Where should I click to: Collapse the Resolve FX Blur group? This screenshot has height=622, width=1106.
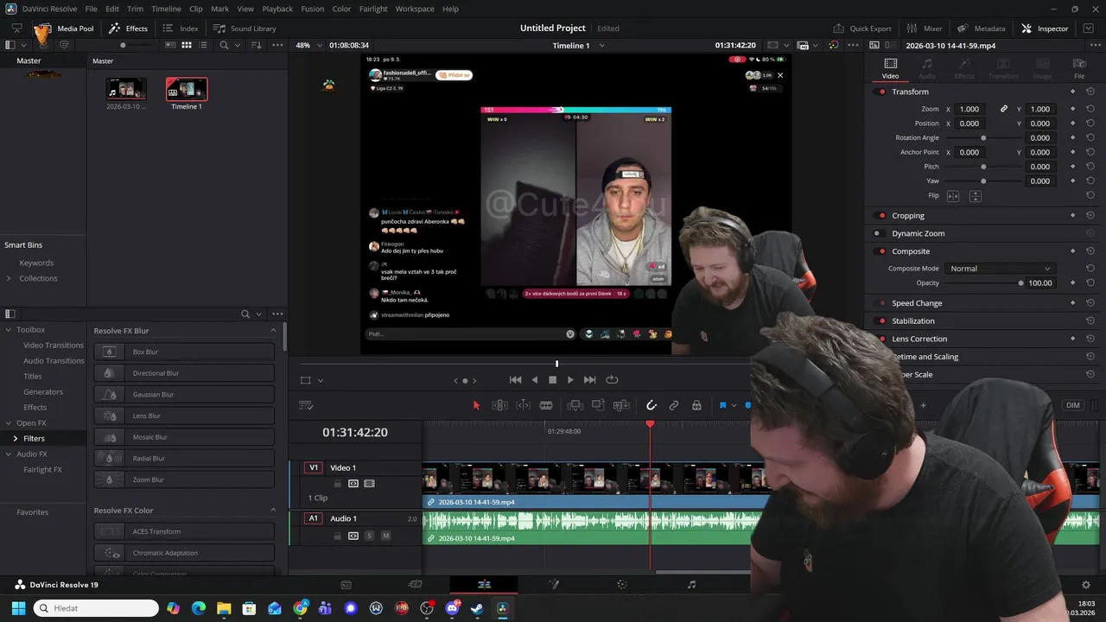click(273, 331)
